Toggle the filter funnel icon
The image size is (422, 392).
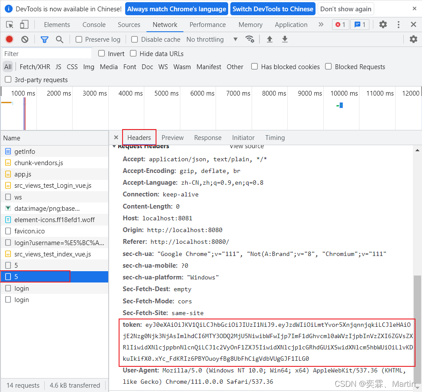pyautogui.click(x=44, y=40)
